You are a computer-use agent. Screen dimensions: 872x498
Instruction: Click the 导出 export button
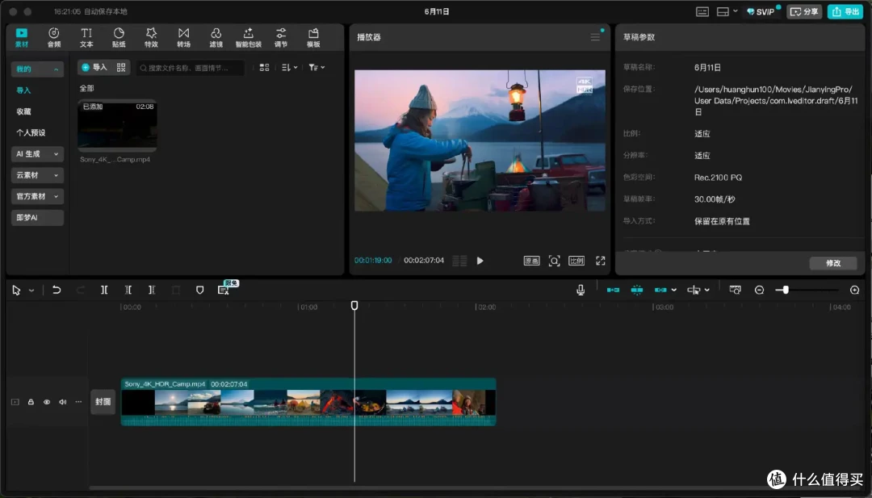point(845,11)
